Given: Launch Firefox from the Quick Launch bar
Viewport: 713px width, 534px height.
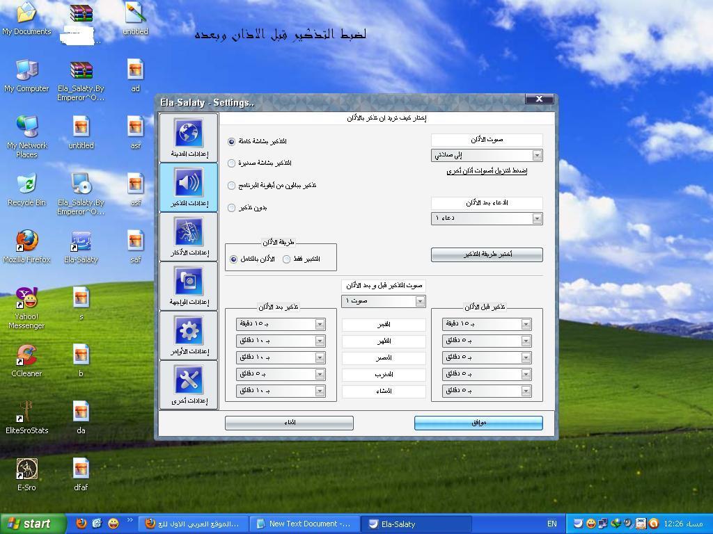Looking at the screenshot, I should pyautogui.click(x=81, y=524).
